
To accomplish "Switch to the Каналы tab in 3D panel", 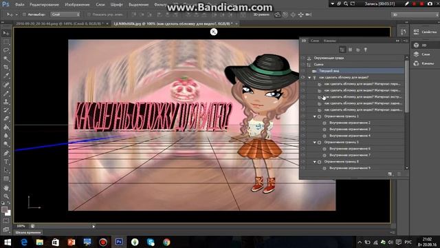I will [x=329, y=41].
